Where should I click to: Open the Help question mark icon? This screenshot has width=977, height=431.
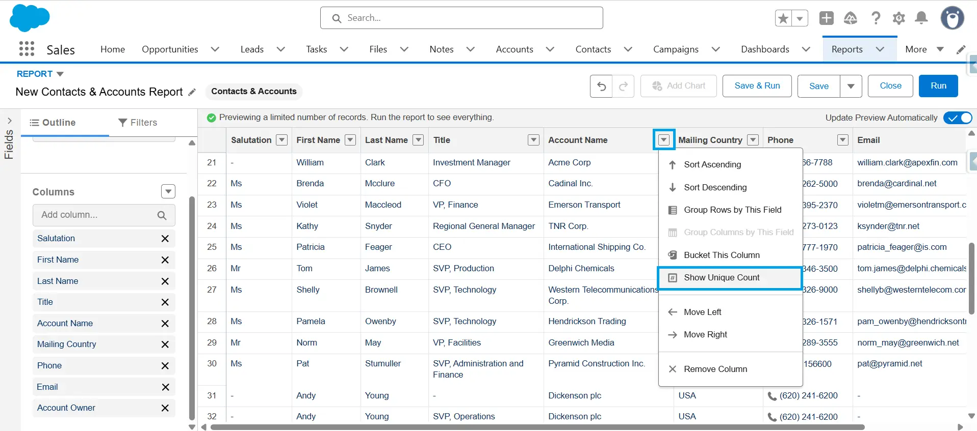[x=876, y=18]
